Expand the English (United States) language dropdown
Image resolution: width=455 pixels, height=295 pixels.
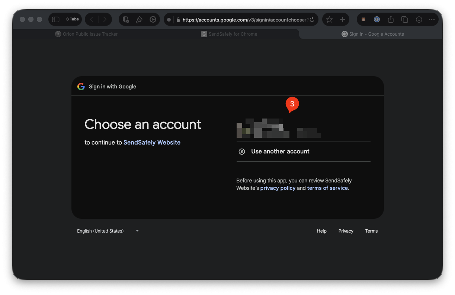pos(108,231)
